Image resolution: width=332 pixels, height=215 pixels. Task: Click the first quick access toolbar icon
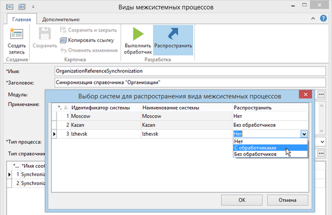tap(10, 7)
